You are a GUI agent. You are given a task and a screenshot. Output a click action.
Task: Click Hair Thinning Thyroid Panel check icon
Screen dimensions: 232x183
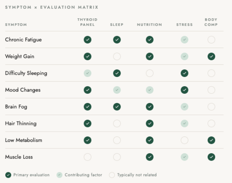87,124
